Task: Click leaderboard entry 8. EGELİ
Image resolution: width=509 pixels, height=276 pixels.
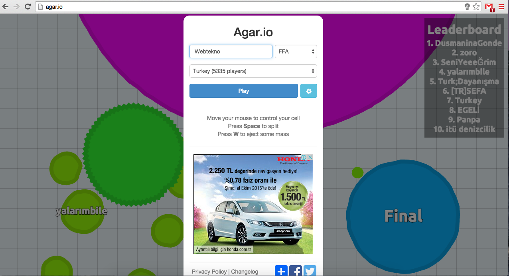Action: tap(464, 110)
